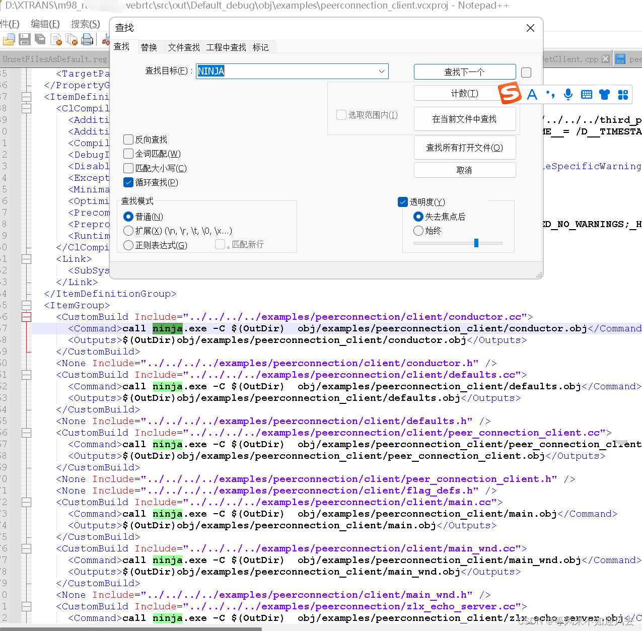Screen dimensions: 642x631
Task: Click the 取消 button
Action: (x=465, y=170)
